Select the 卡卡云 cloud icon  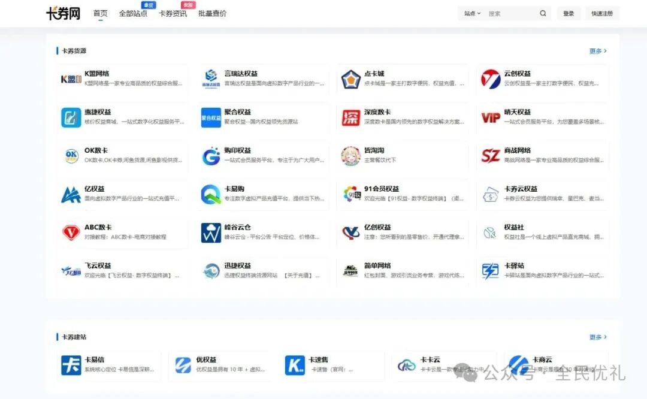[x=407, y=365]
